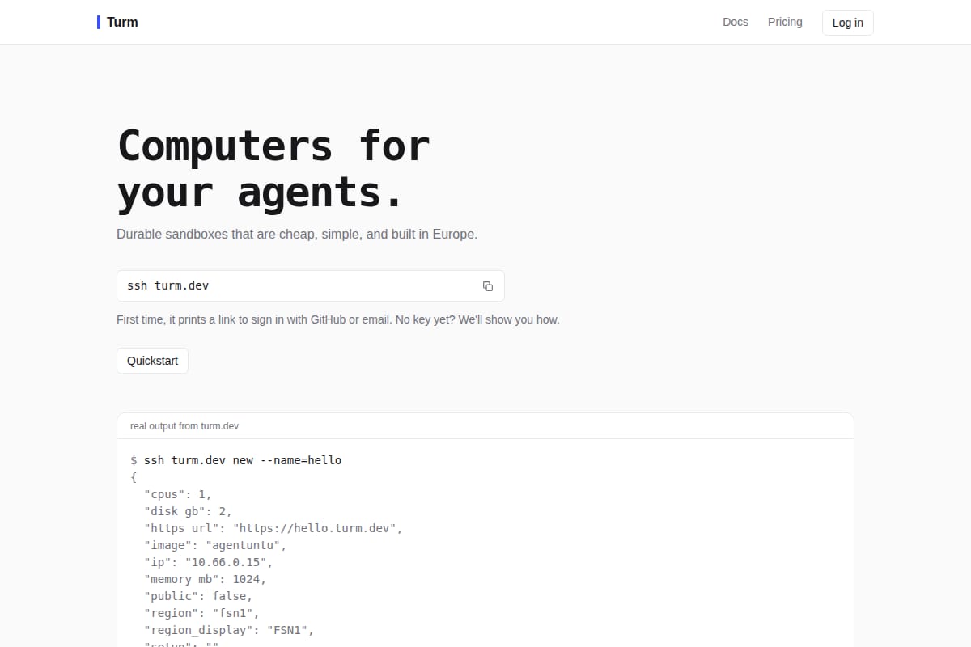Click the "real output from turm.dev" label
This screenshot has height=647, width=971.
pos(184,426)
